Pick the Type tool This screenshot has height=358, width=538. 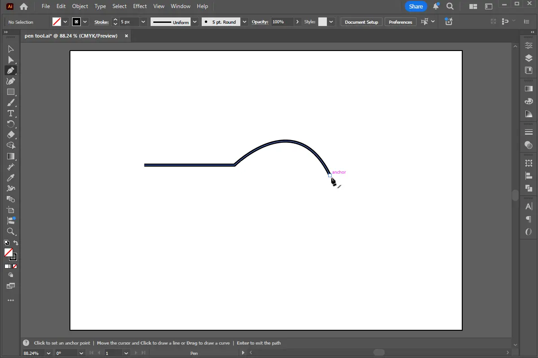[x=11, y=114]
